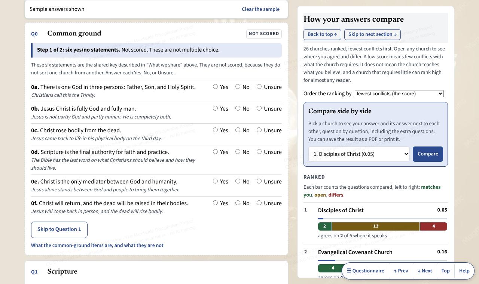Select Yes for 0c Christ rose bodily
Screen dimensions: 479x284
click(215, 130)
